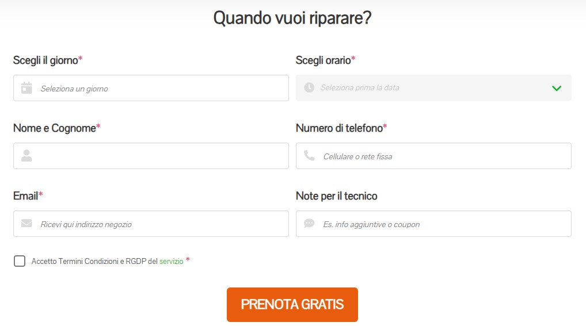Screen dimensions: 586x326
Task: Click the envelope icon in email field
Action: click(26, 224)
